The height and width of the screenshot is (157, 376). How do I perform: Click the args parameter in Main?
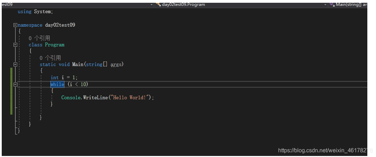click(x=117, y=64)
